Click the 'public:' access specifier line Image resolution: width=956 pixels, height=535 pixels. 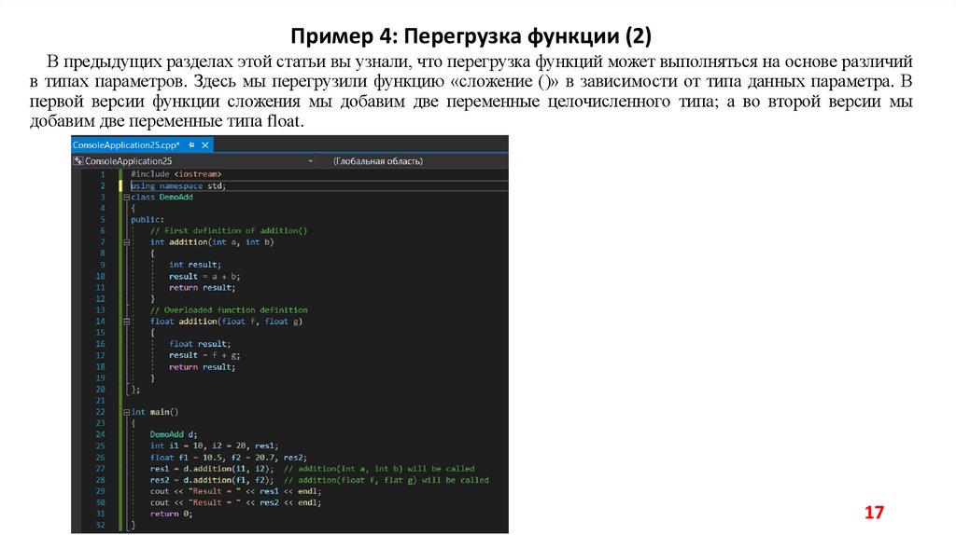click(147, 220)
